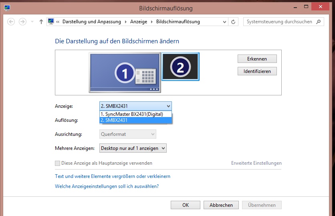This screenshot has height=216, width=335.
Task: Select monitor 1 thumbnail
Action: tap(125, 73)
